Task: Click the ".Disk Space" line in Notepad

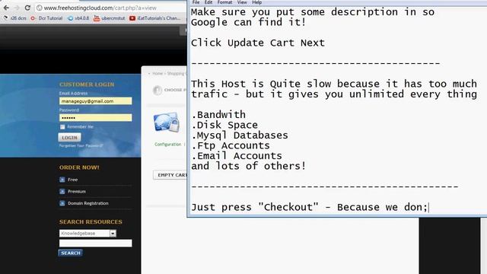Action: click(224, 125)
